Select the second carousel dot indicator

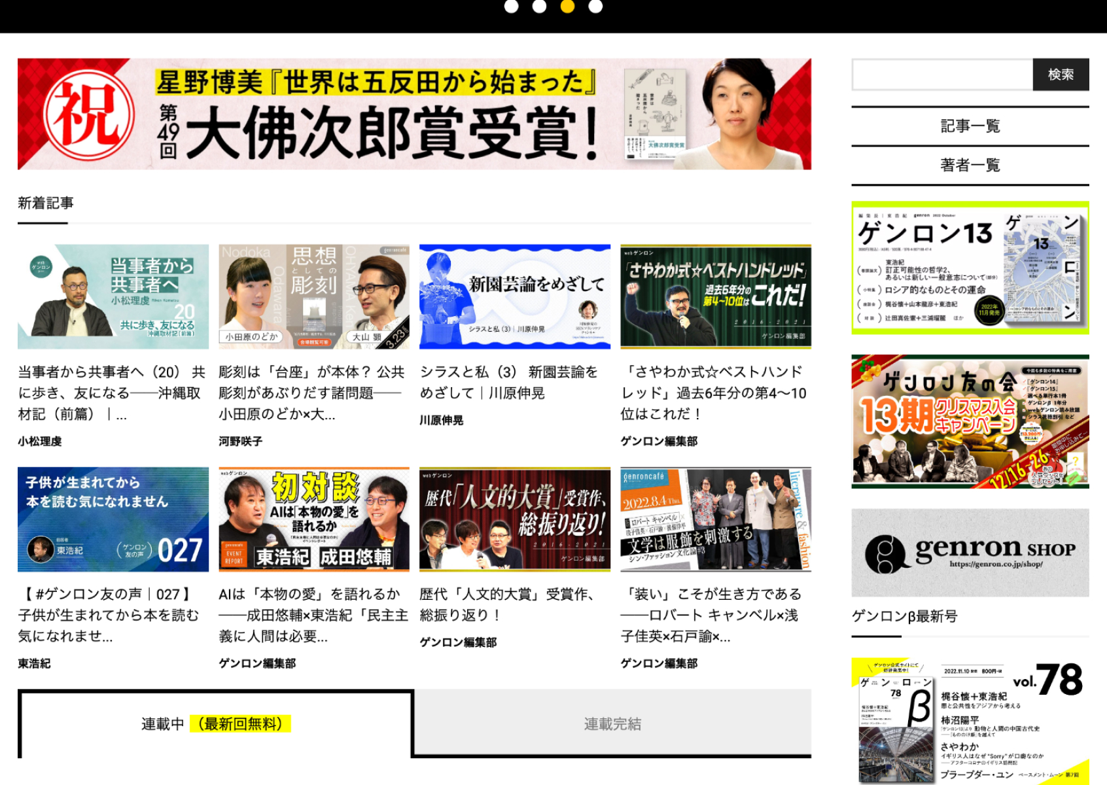point(539,7)
